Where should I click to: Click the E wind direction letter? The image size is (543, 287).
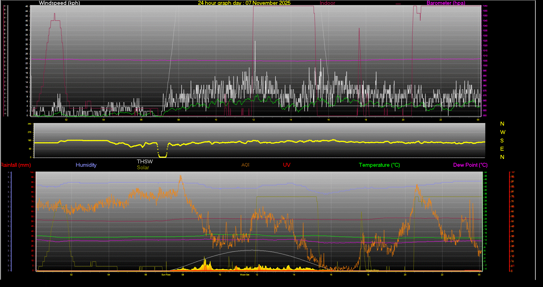[x=502, y=149]
